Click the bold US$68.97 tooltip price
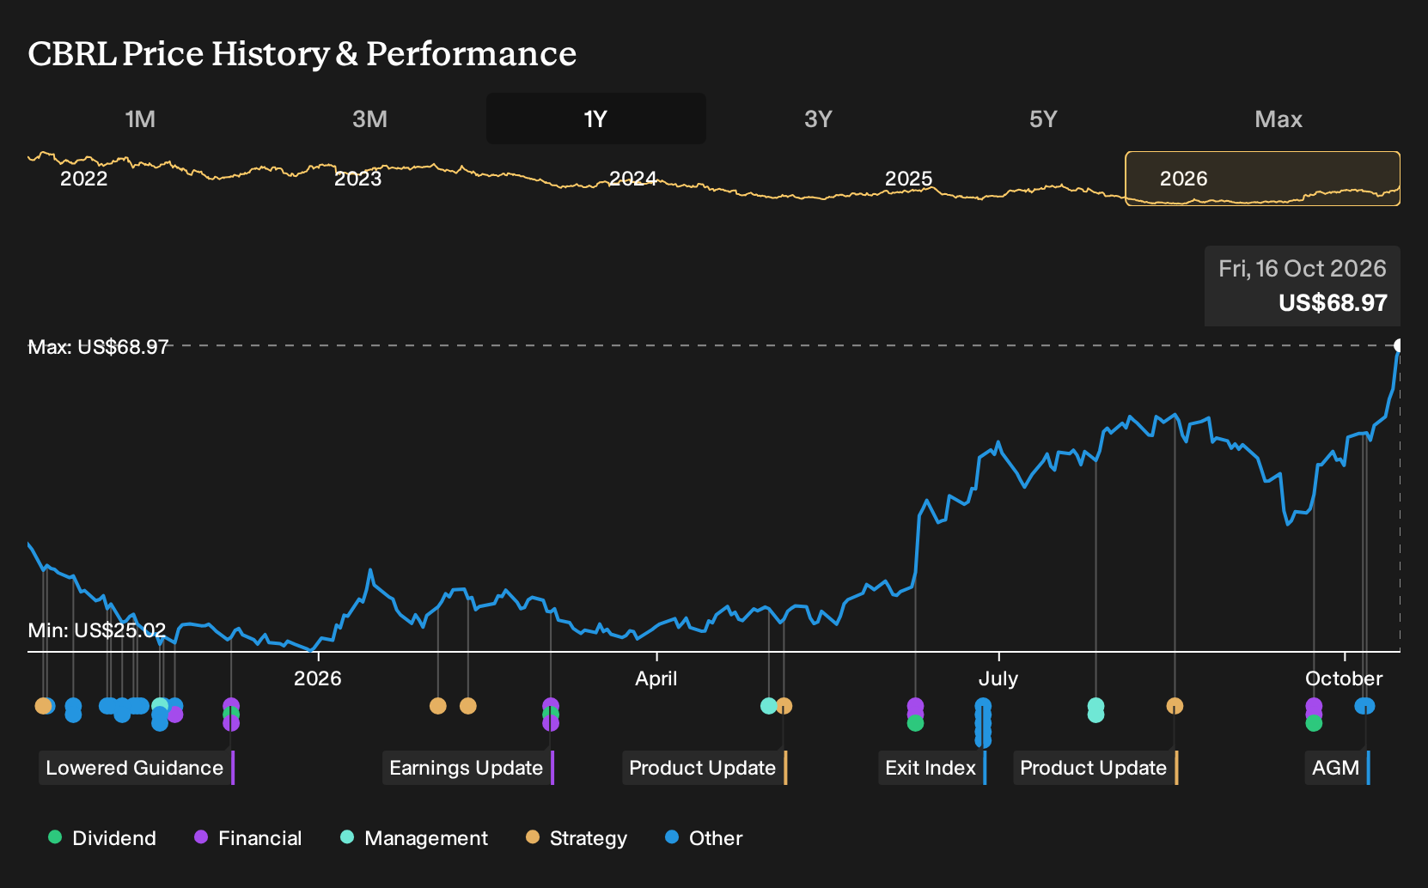1428x888 pixels. (x=1333, y=303)
